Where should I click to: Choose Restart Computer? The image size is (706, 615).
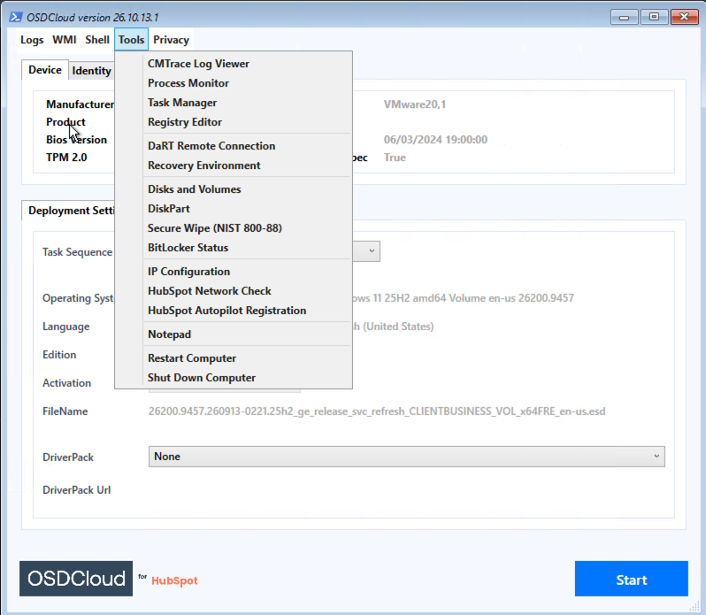tap(247, 357)
